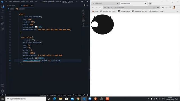Show notifications from the status bar bell
The width and height of the screenshot is (180, 101).
87,95
